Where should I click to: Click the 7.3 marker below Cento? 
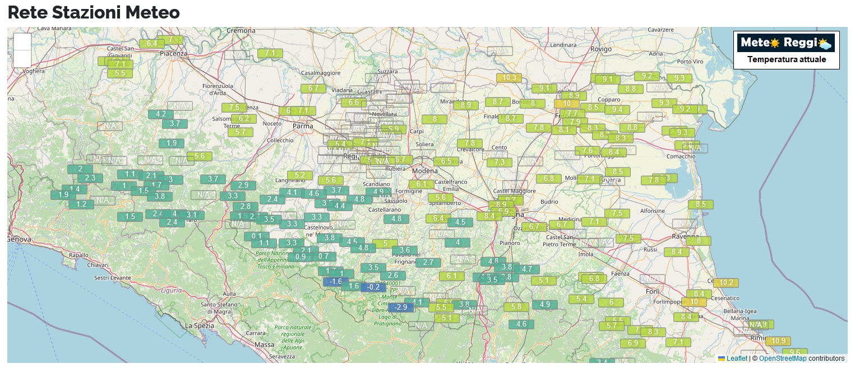499,162
